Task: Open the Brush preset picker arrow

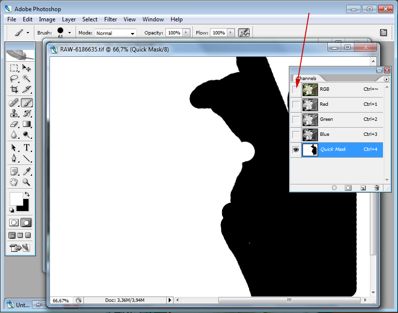Action: pyautogui.click(x=69, y=33)
